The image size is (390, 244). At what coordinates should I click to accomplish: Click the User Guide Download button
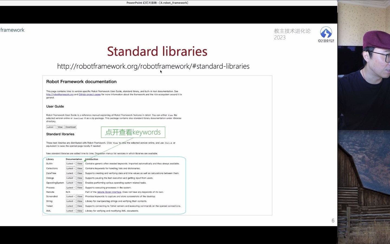tap(70, 127)
